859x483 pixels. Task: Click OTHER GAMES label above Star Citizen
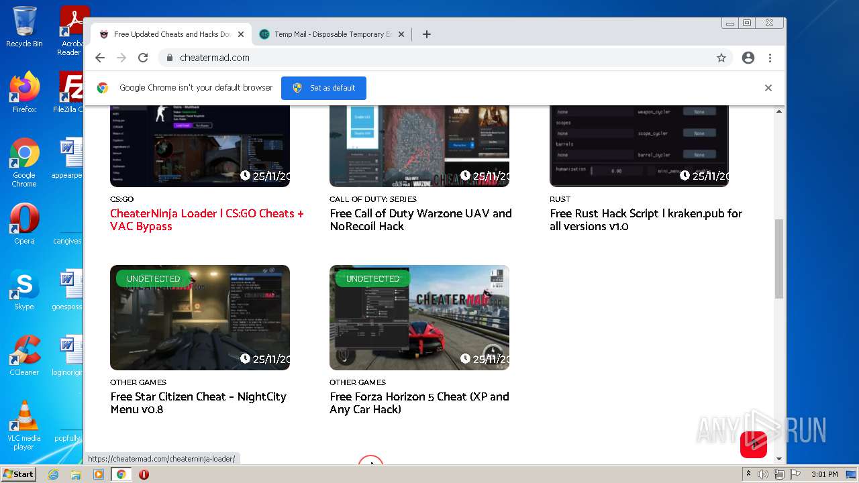click(138, 382)
